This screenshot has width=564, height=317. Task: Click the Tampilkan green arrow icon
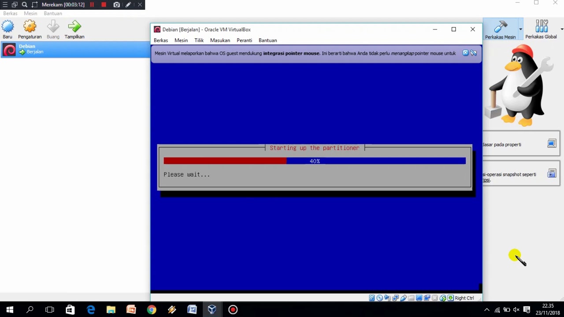74,26
